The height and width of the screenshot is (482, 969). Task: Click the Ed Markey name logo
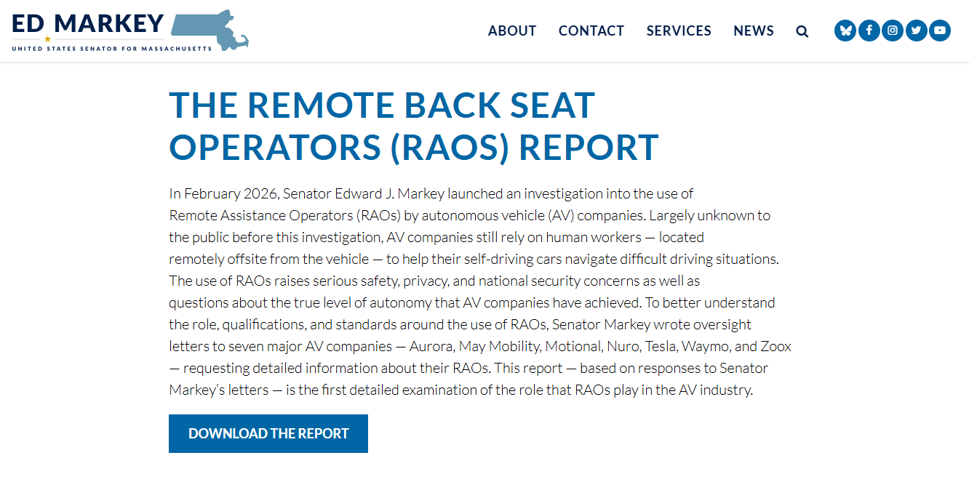pyautogui.click(x=88, y=23)
